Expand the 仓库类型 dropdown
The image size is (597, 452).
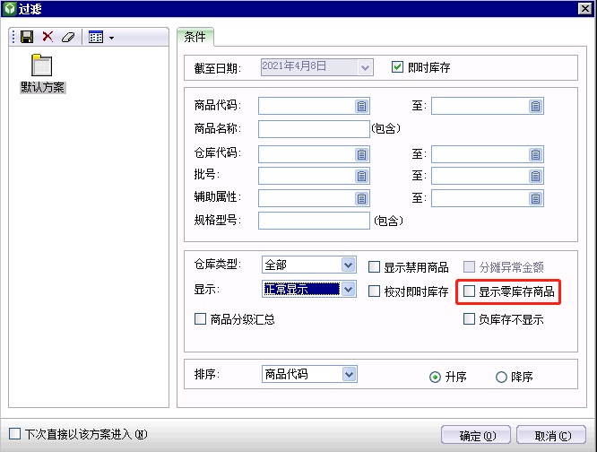tap(349, 265)
